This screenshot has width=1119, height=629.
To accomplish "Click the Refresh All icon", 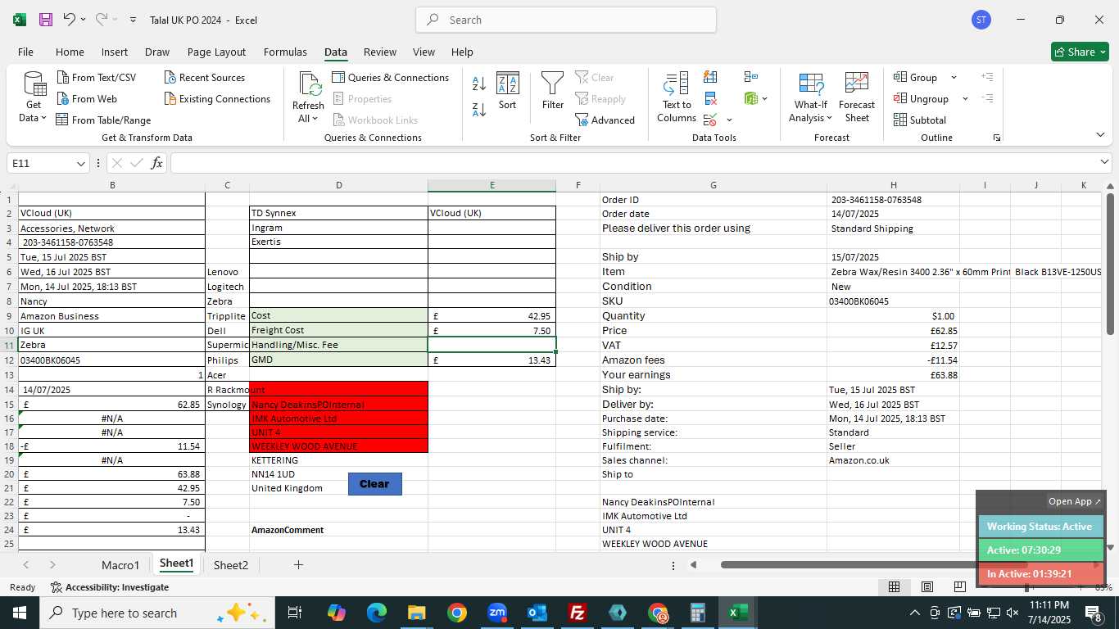I will point(310,84).
